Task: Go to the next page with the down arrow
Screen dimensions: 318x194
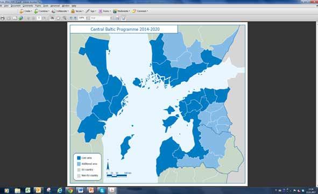Action: [33, 18]
